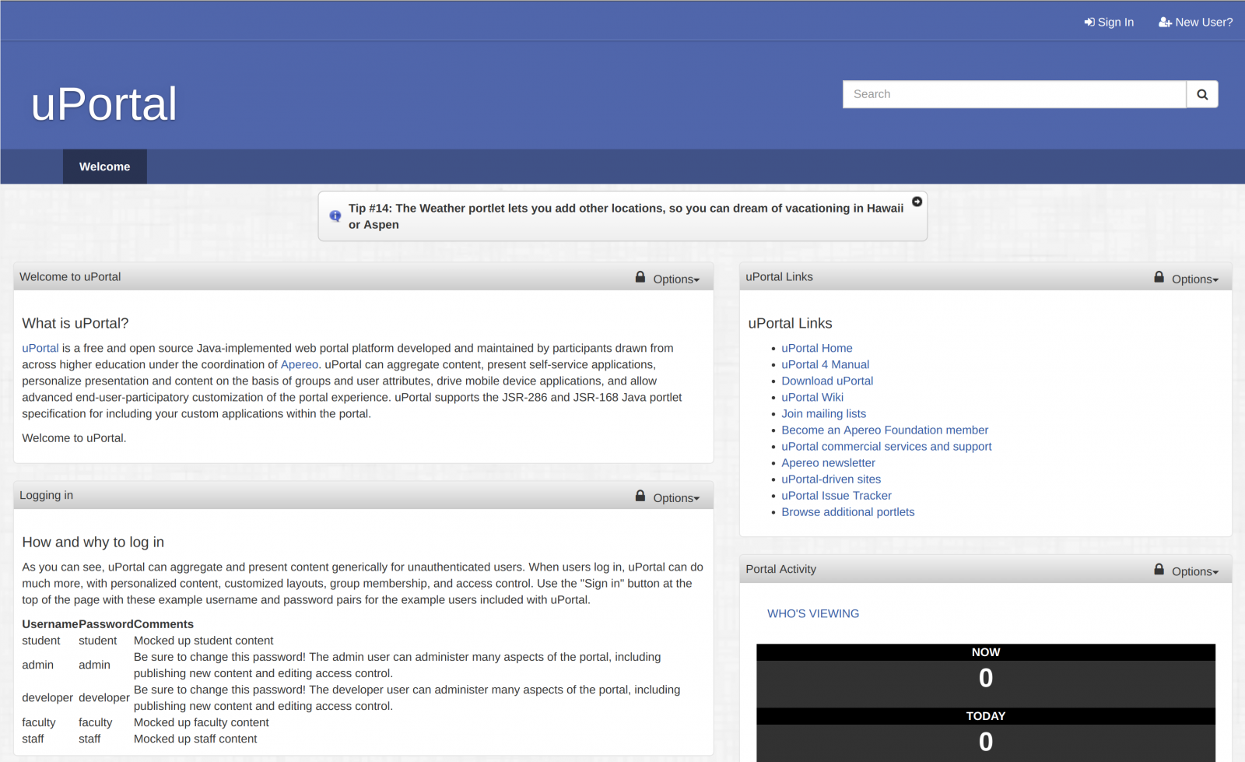The image size is (1245, 762).
Task: Click the 'admin' username cell
Action: coord(38,665)
